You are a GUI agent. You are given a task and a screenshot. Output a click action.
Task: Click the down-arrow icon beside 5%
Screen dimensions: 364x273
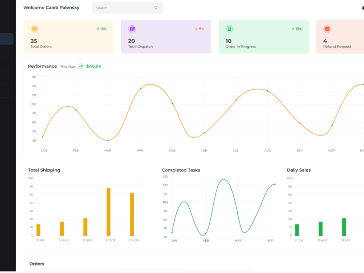coord(196,29)
